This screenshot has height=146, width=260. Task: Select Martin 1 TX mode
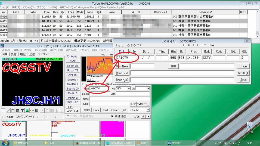coord(73,93)
